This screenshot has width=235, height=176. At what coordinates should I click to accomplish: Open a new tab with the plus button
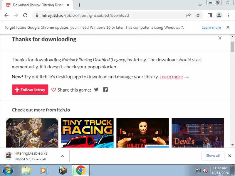[79, 5]
